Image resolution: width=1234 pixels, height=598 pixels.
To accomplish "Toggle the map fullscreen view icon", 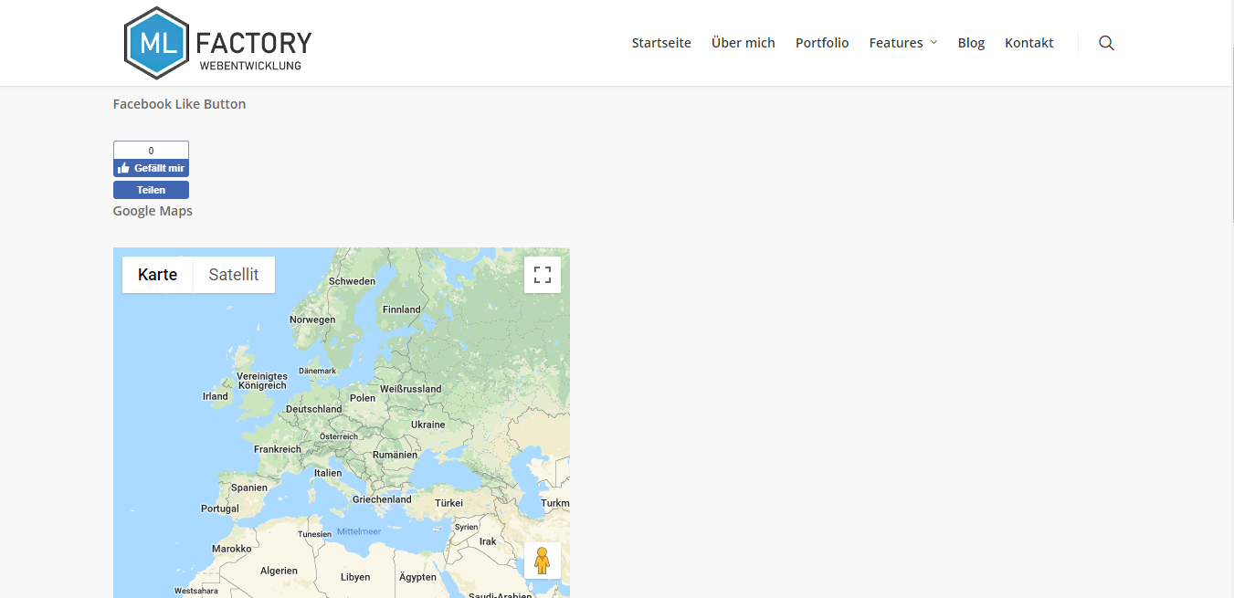I will click(x=543, y=275).
